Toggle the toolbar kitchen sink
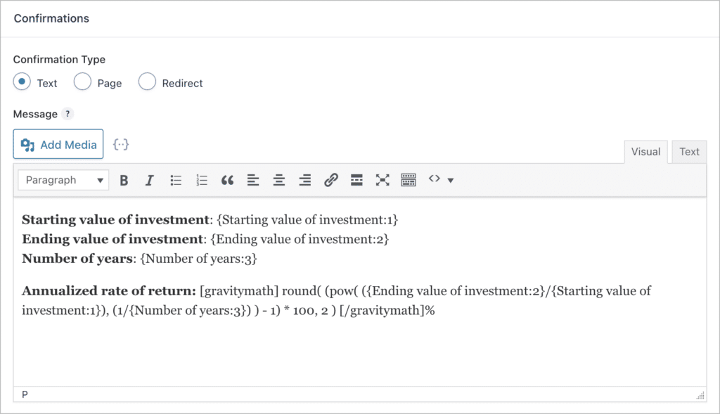 pos(409,181)
